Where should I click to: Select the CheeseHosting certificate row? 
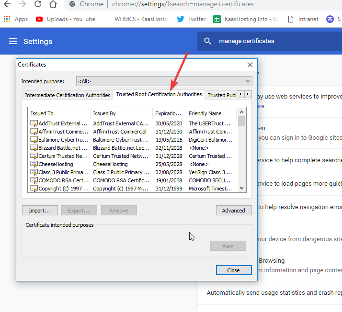(x=56, y=164)
